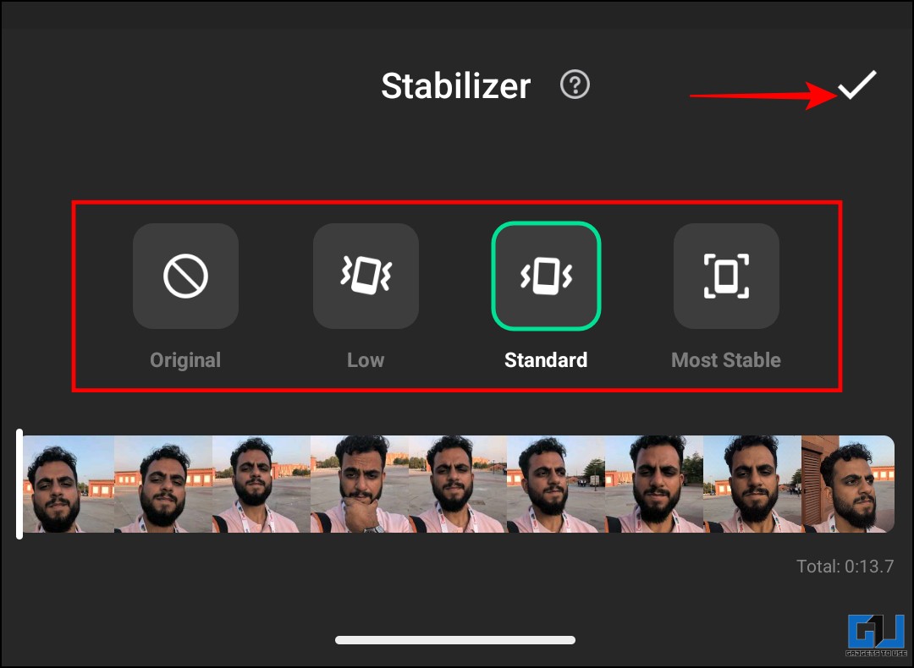Choose the Low stabilization icon
Screen dimensions: 914x668
click(366, 276)
